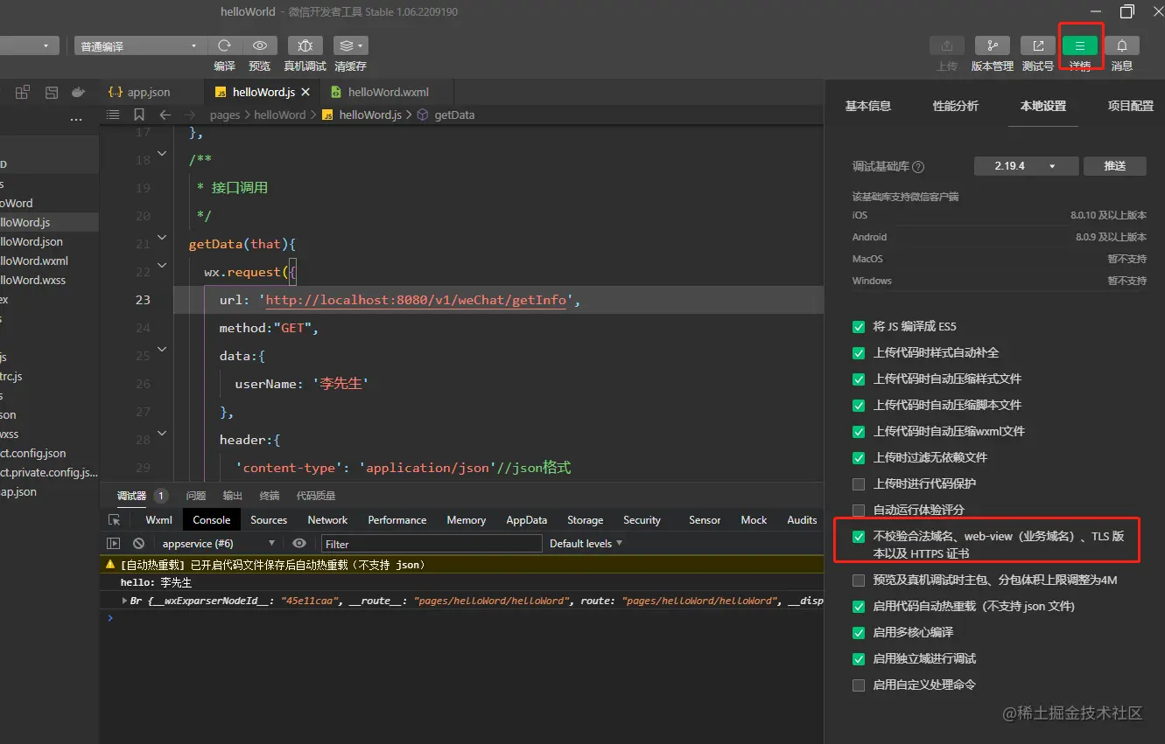Open real device debugging bug icon

point(305,45)
